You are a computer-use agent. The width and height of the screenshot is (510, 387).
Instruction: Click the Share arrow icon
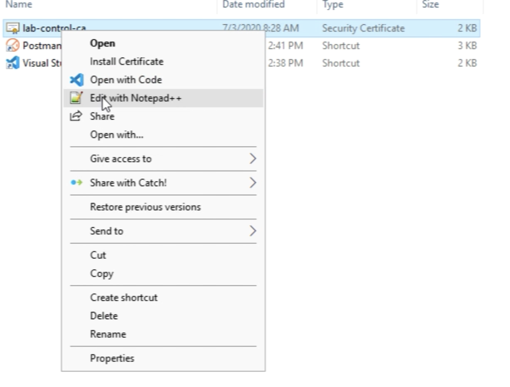76,116
